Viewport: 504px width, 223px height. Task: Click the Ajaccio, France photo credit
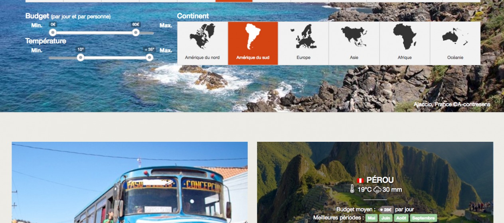(x=452, y=104)
